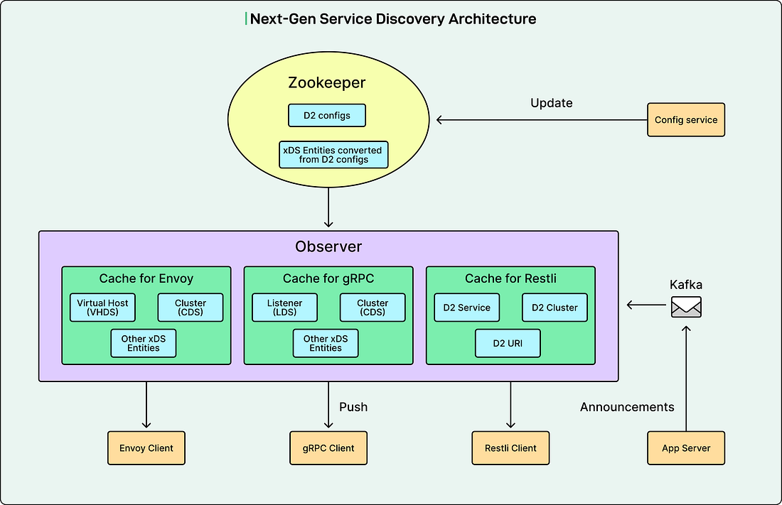Click the Kafka label text
Viewport: 782px width, 505px height.
[686, 285]
